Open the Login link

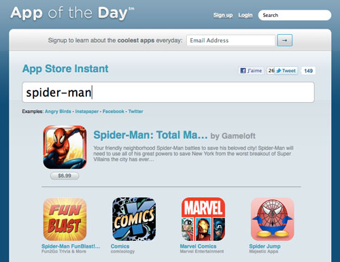(245, 15)
